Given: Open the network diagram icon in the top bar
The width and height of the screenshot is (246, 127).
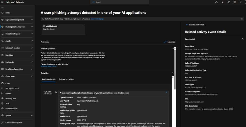Looking at the screenshot, I should coord(216,2).
